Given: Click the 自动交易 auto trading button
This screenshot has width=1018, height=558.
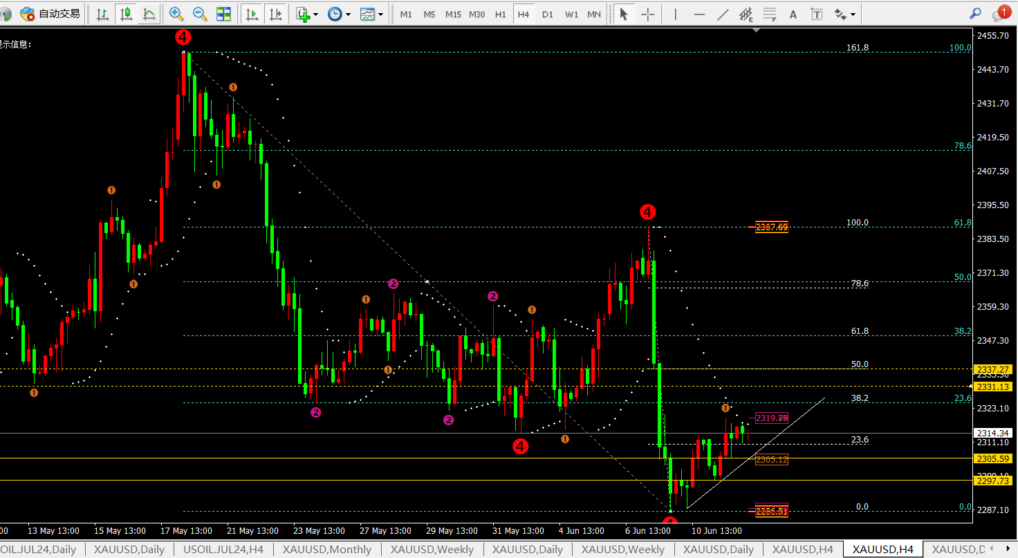Looking at the screenshot, I should pyautogui.click(x=50, y=14).
